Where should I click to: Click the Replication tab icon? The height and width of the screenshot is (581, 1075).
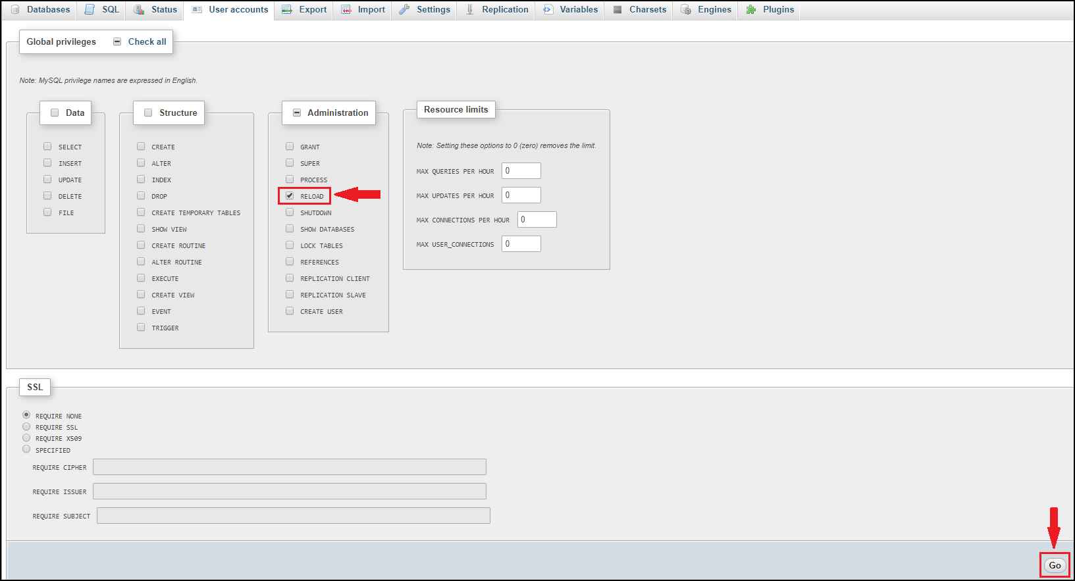[x=470, y=10]
